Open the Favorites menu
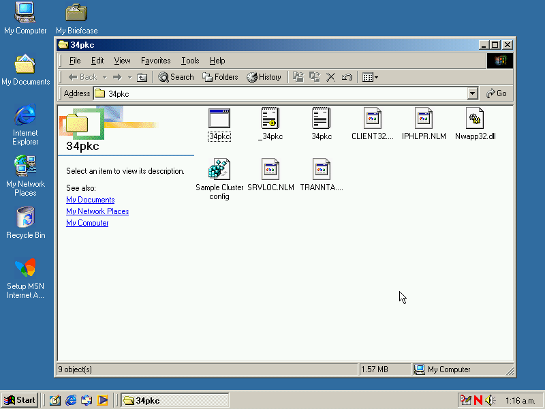This screenshot has width=545, height=409. click(156, 61)
